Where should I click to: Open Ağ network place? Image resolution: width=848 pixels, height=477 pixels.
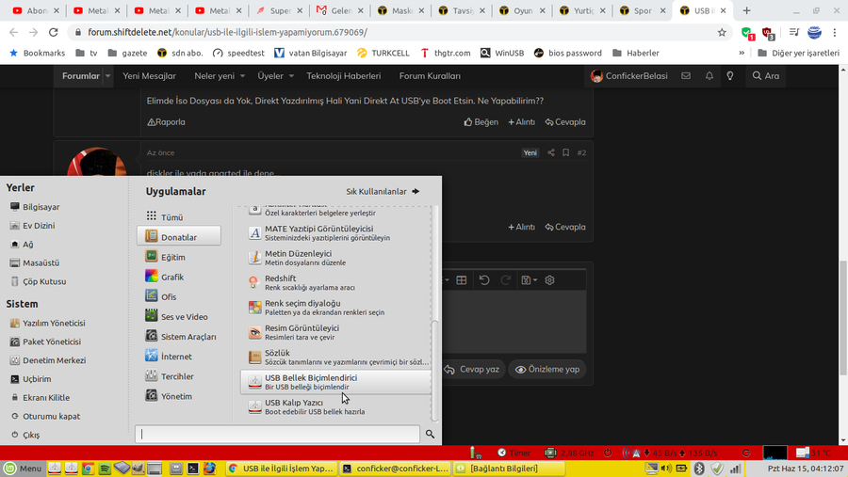(x=22, y=245)
